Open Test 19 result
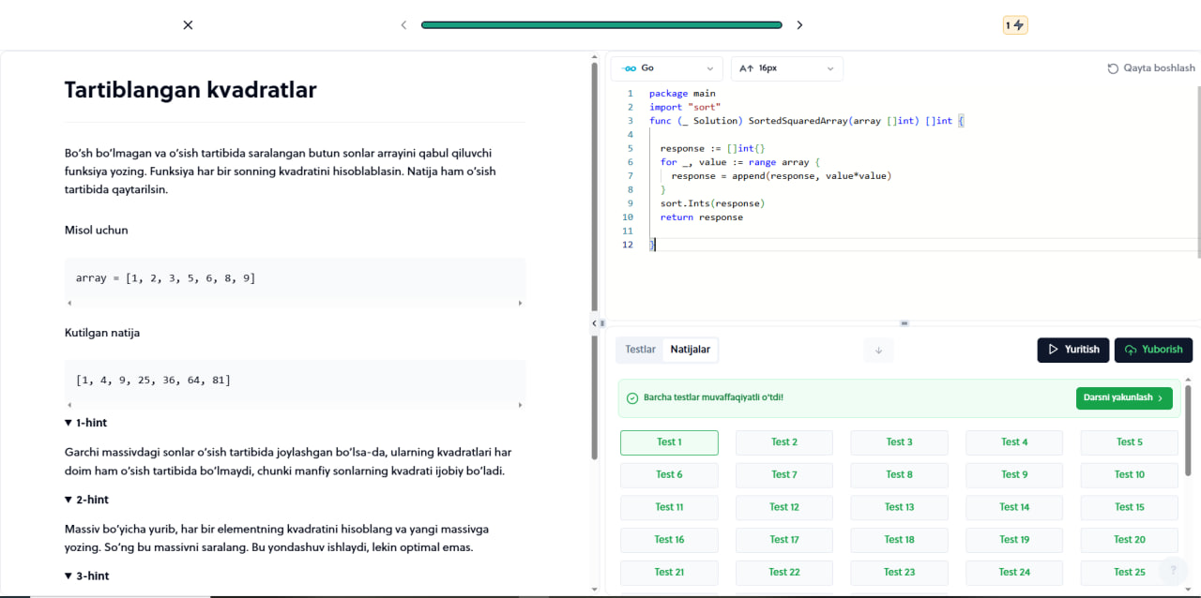The height and width of the screenshot is (598, 1201). (x=1014, y=540)
